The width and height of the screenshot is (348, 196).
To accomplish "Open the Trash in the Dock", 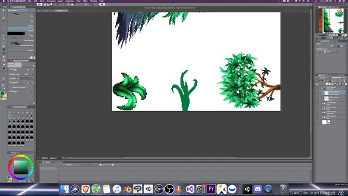I will (x=283, y=189).
